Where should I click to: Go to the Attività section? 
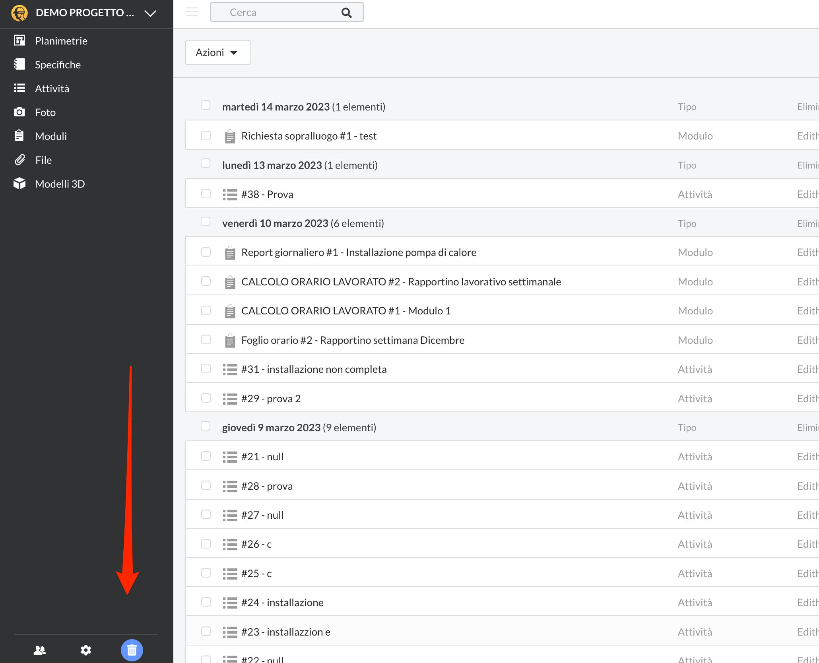(x=52, y=88)
